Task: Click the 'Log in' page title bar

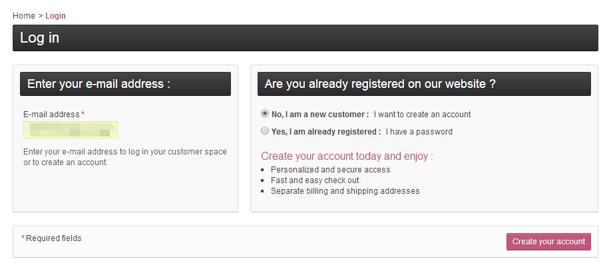Action: click(x=305, y=38)
